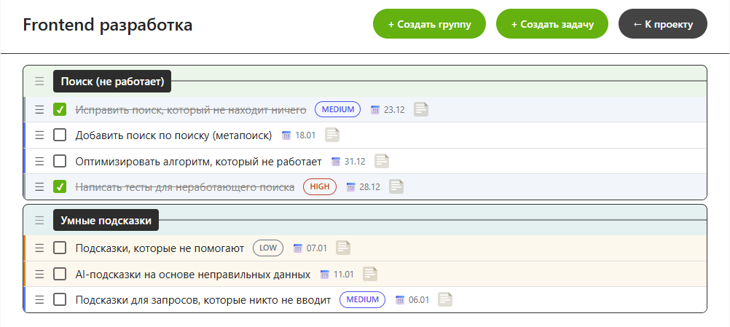Click drag handle for "Подсказки для запросов" task
Viewport: 730px width, 327px height.
(39, 299)
